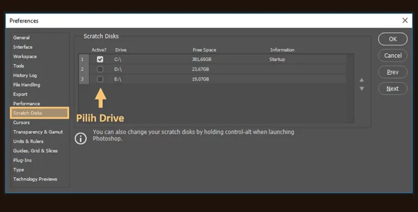The height and width of the screenshot is (212, 418).
Task: Click the C:\ drive name
Action: pos(118,59)
